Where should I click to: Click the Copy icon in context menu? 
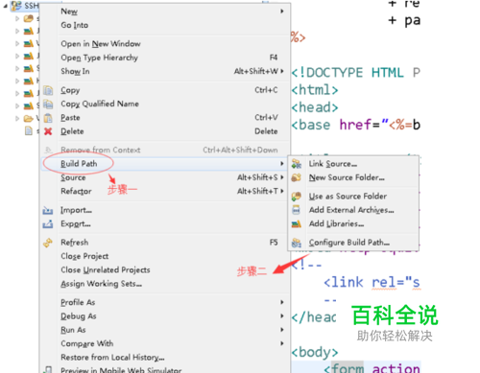tap(48, 90)
